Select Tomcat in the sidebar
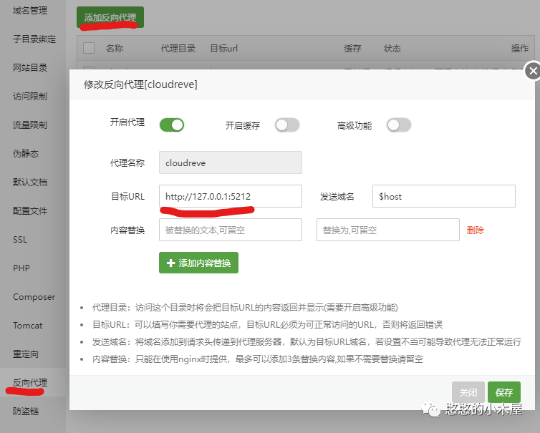The width and height of the screenshot is (540, 433). coord(27,325)
